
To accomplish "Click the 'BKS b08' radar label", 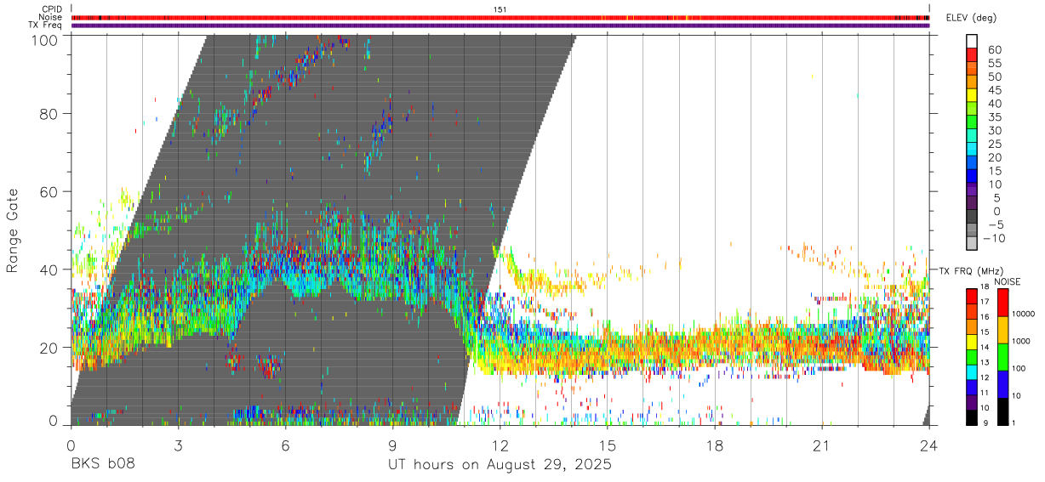I will pyautogui.click(x=102, y=465).
